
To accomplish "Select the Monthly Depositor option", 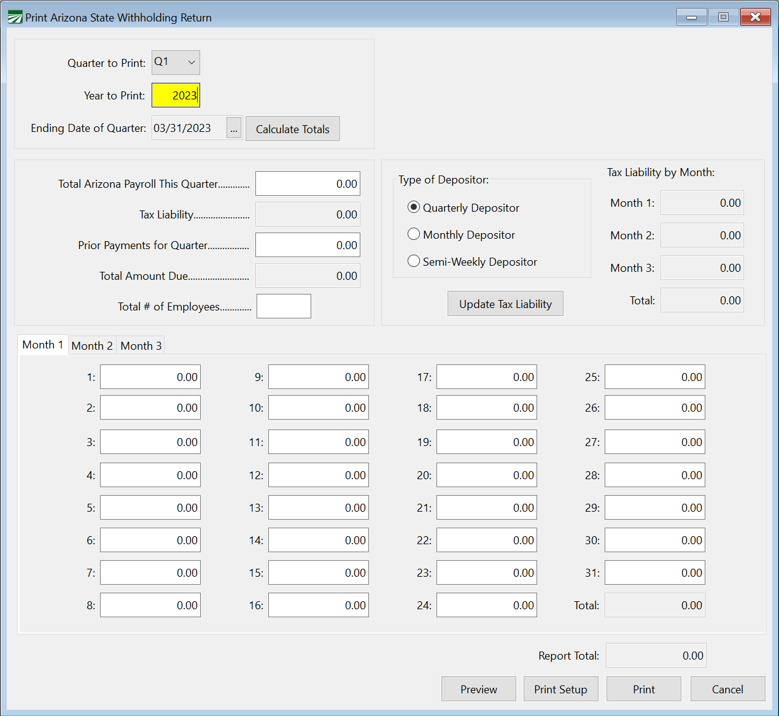I will coord(414,234).
